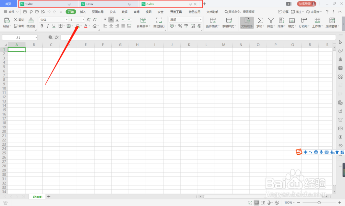Click the insert function fx icon
Viewport: 345px width, 206px height.
(57, 37)
